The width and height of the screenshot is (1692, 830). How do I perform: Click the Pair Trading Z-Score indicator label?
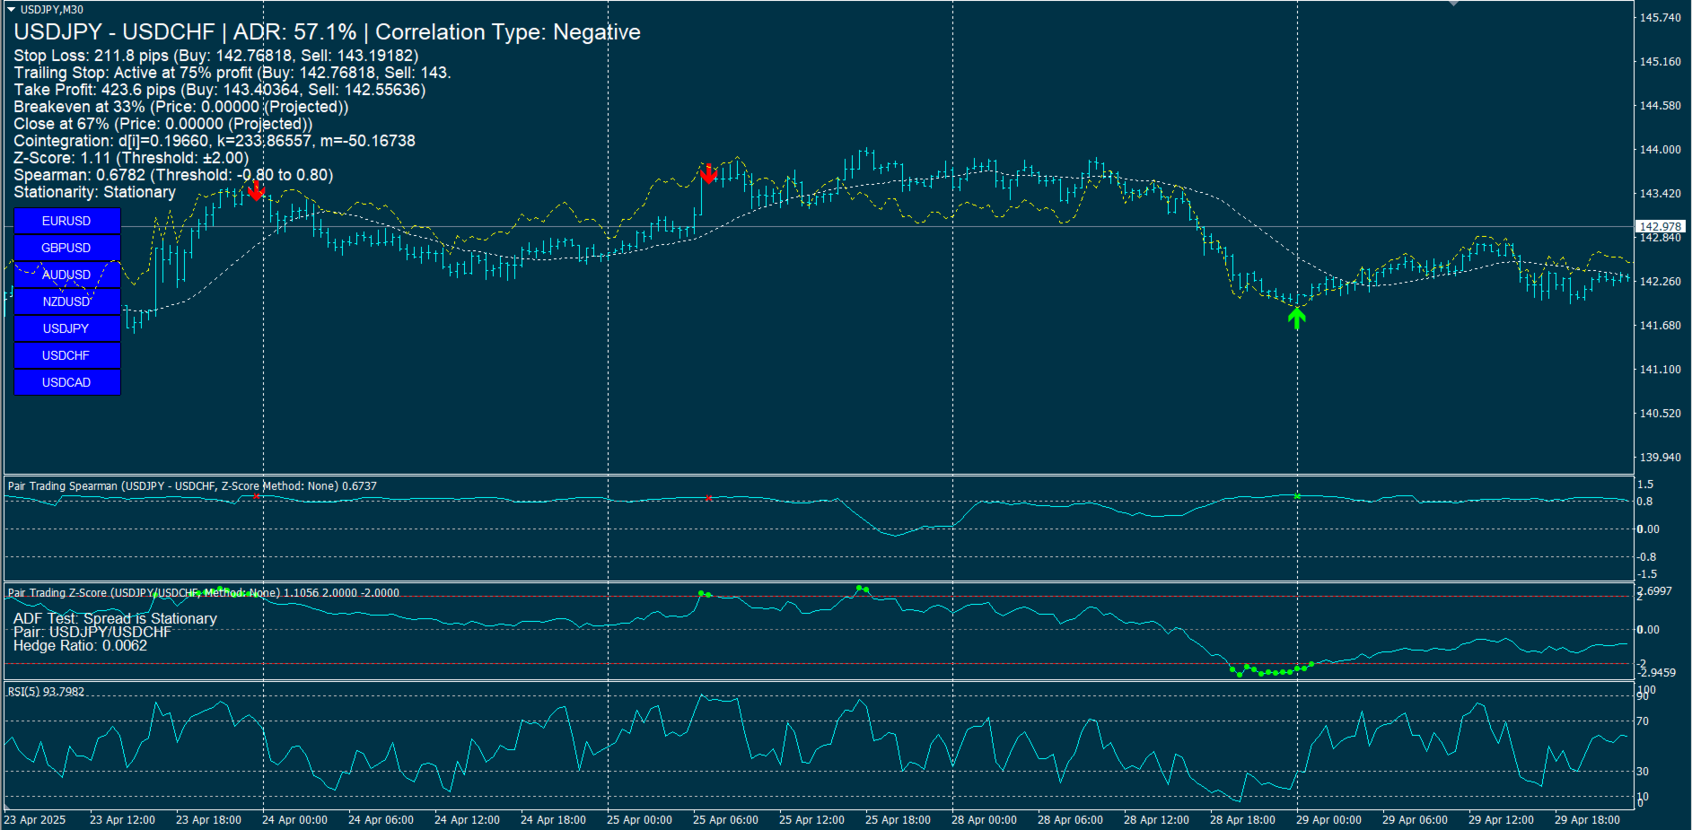click(202, 593)
